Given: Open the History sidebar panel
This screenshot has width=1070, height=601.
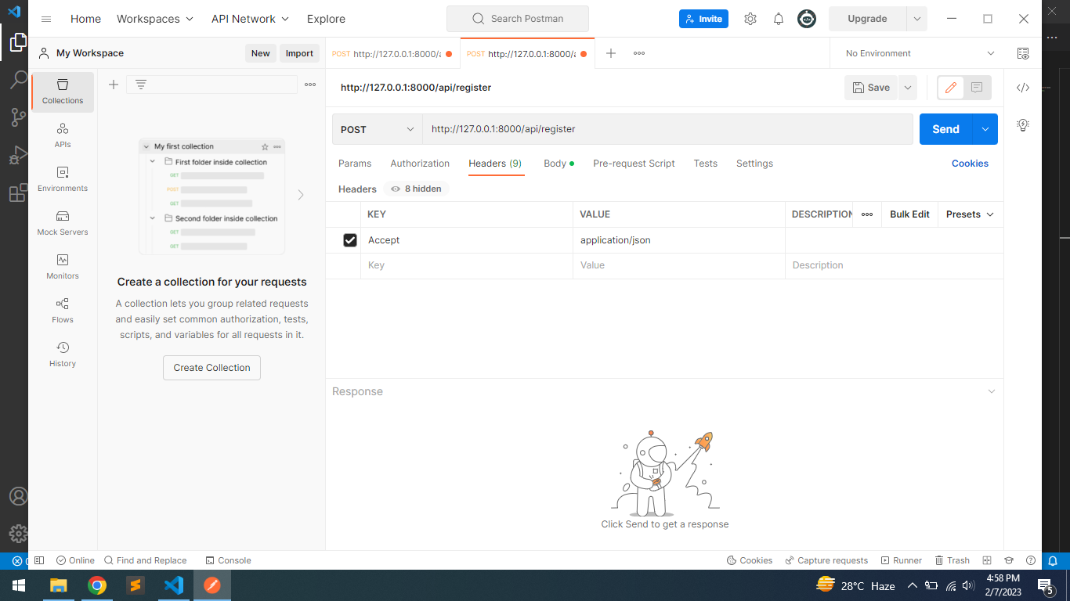Looking at the screenshot, I should (x=63, y=354).
